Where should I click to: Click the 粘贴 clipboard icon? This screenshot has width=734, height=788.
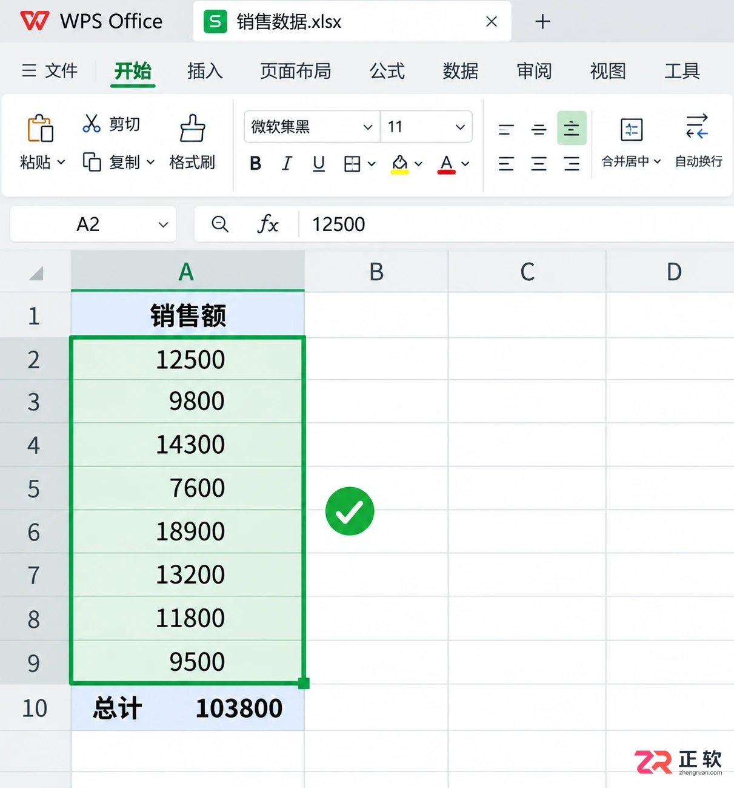(40, 128)
